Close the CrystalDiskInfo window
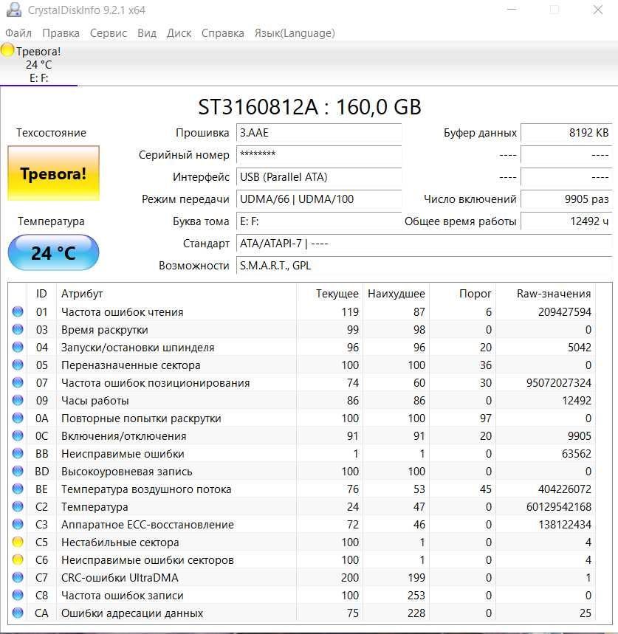 [598, 10]
